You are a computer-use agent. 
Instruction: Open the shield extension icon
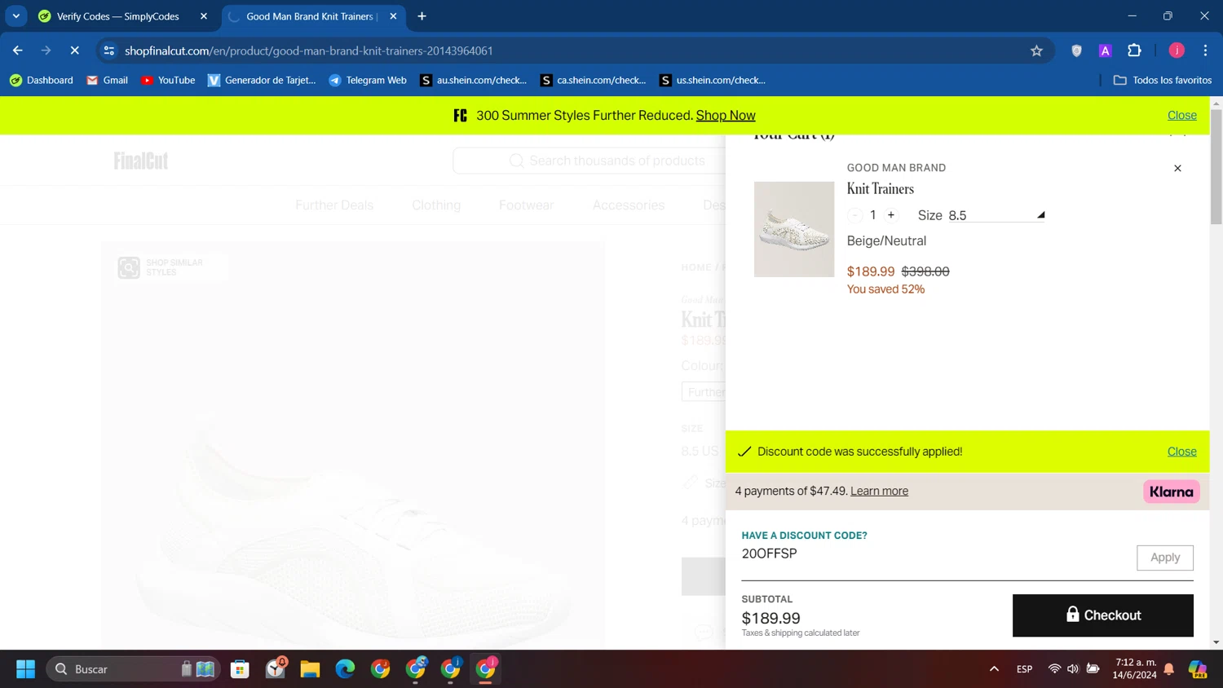coord(1076,51)
